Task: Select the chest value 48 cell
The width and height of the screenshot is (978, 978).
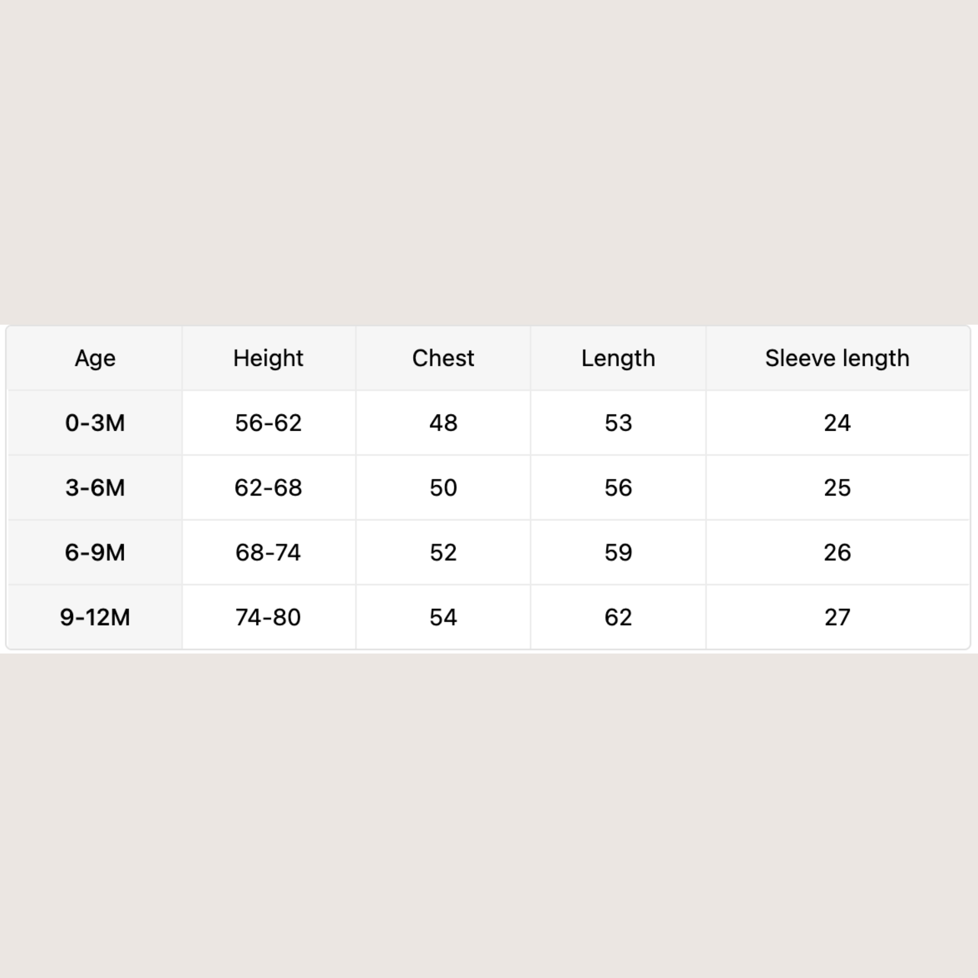Action: 443,423
